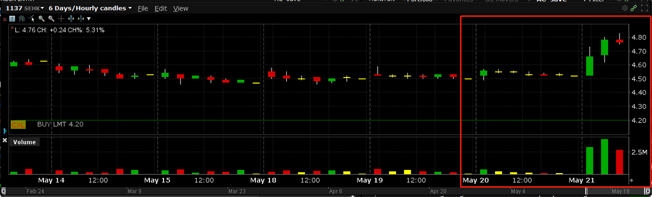The width and height of the screenshot is (652, 197).
Task: Select the text annotation T tool
Action: tap(12, 18)
